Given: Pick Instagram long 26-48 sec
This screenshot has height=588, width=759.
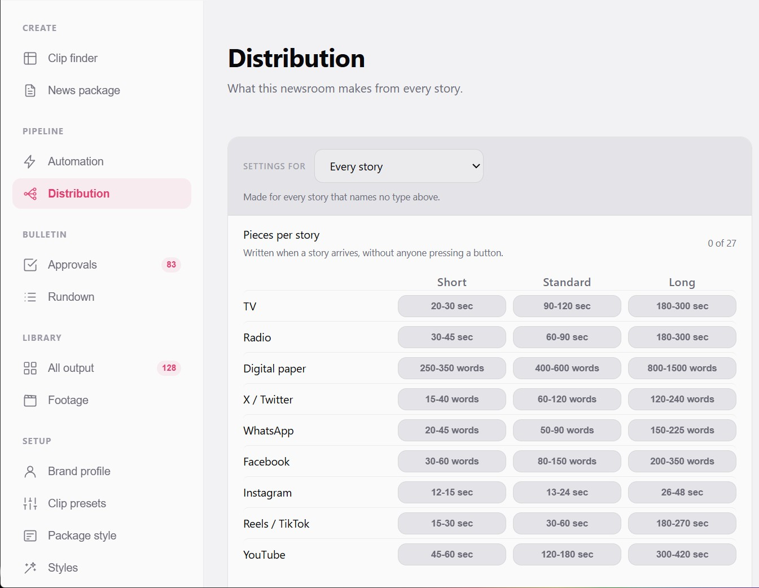Looking at the screenshot, I should click(682, 492).
